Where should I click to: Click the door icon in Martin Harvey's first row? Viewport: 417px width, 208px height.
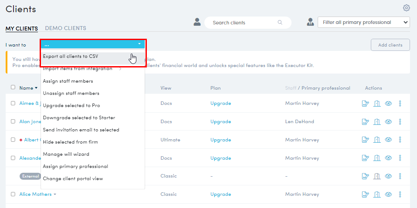pyautogui.click(x=377, y=104)
